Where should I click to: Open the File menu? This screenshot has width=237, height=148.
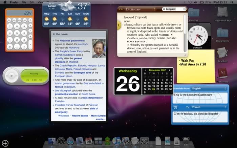[x=24, y=2]
